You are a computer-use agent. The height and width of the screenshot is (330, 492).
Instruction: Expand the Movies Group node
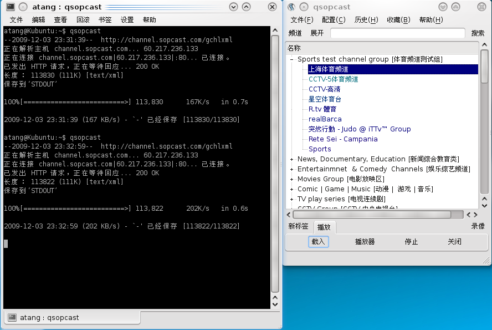(x=292, y=179)
